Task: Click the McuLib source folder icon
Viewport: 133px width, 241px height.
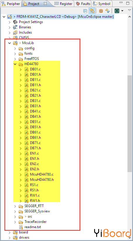Action: point(15,43)
